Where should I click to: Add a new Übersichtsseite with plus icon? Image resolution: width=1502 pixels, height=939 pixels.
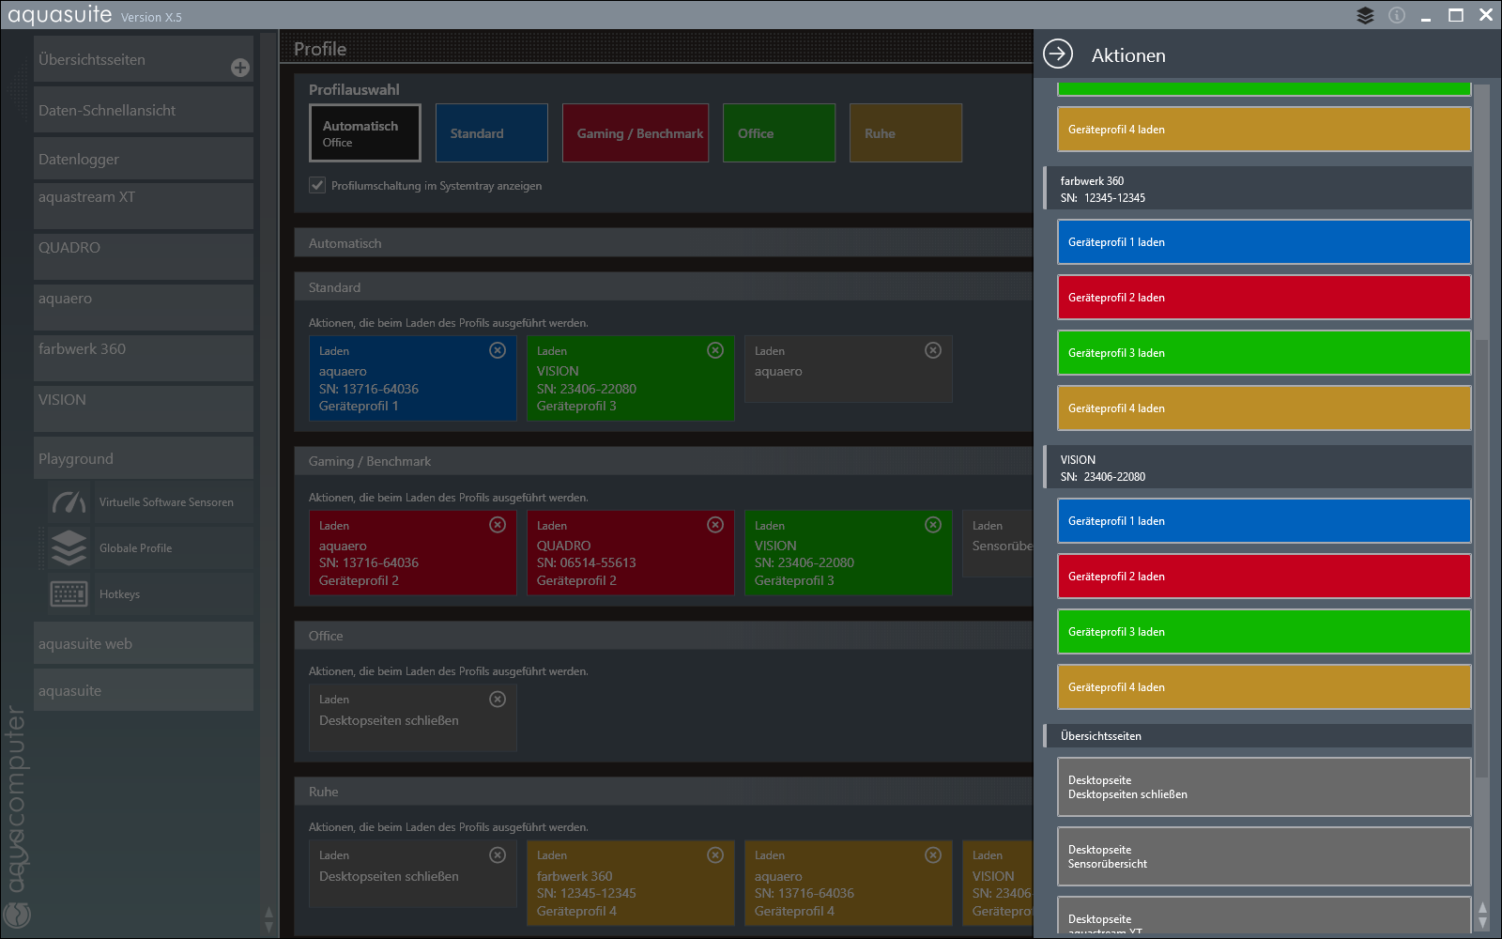point(240,68)
